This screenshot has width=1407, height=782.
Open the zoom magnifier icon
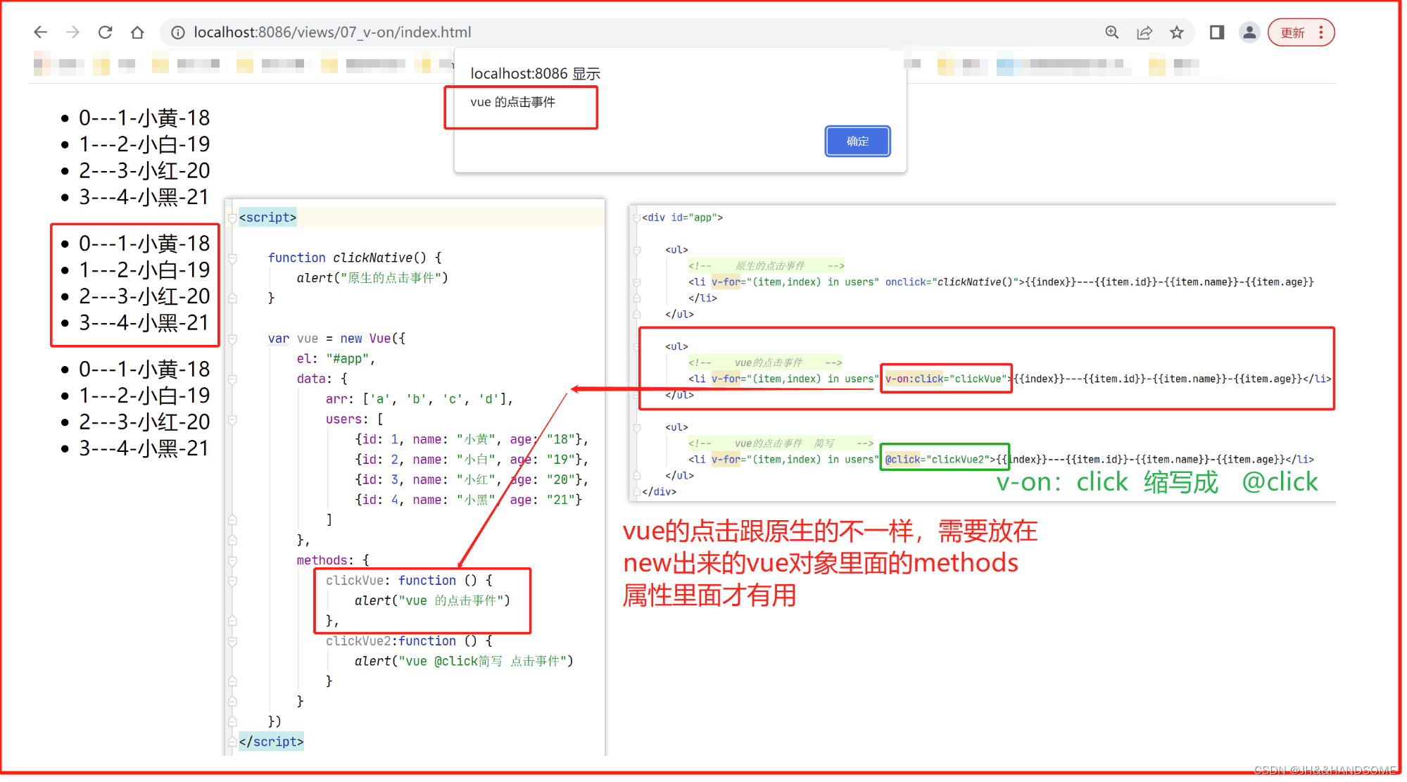[1112, 32]
